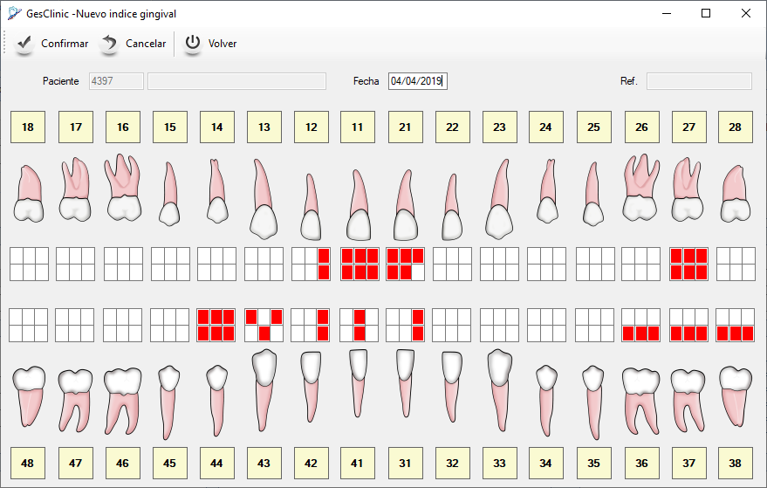Select upper incisor tooth image 11
The height and width of the screenshot is (488, 767).
pyautogui.click(x=358, y=205)
